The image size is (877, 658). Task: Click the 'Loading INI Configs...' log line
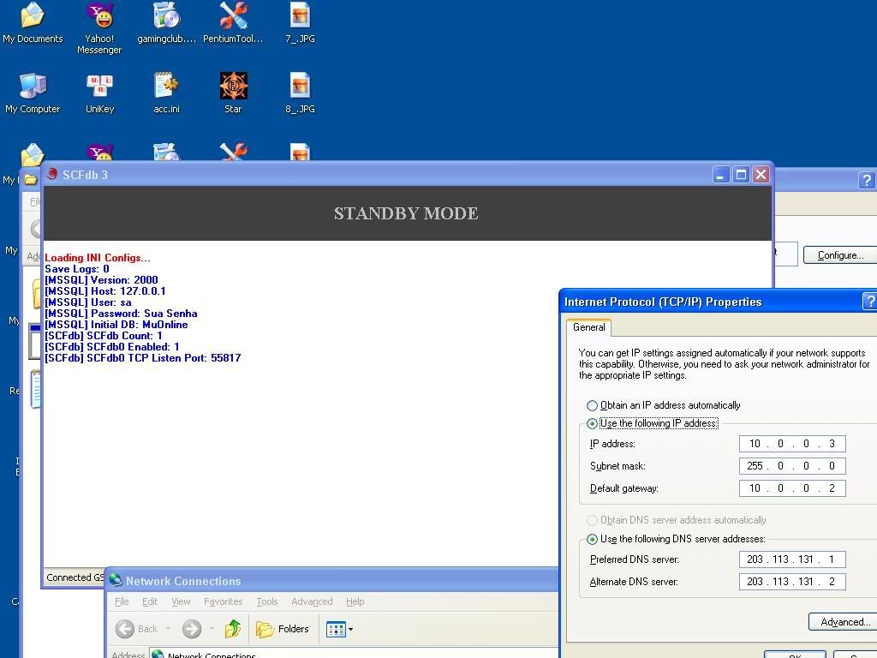pos(98,258)
